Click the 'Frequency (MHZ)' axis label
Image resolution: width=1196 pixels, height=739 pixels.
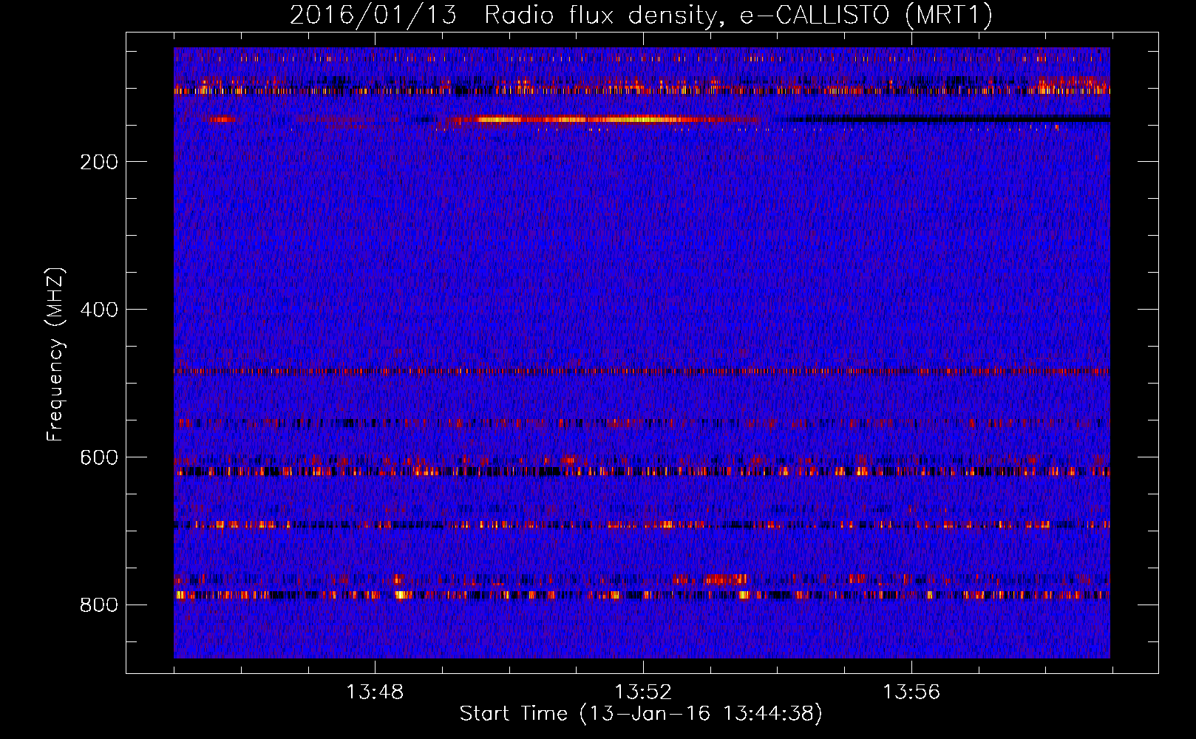point(55,355)
